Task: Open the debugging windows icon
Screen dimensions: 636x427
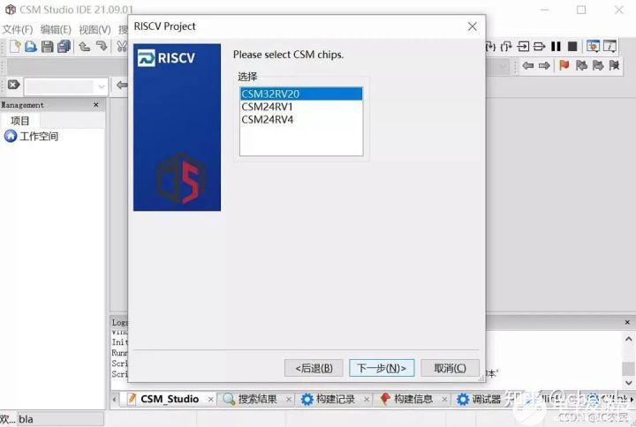Action: tap(593, 47)
